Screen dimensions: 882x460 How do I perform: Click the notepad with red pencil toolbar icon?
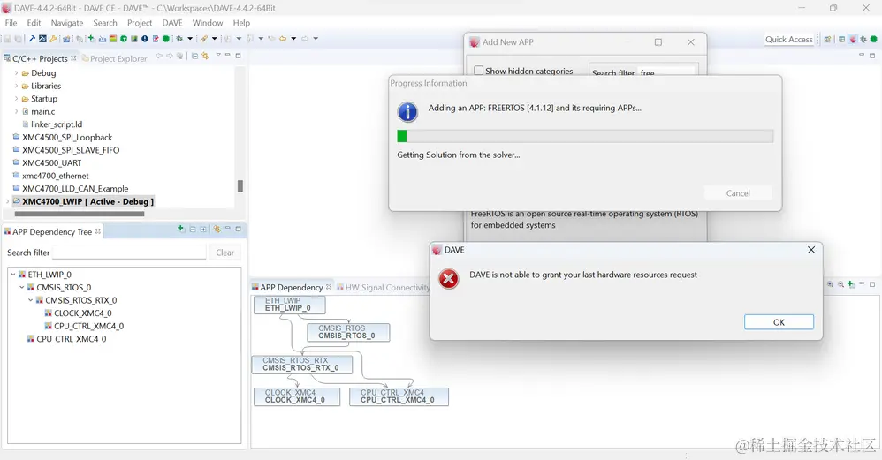(x=156, y=39)
